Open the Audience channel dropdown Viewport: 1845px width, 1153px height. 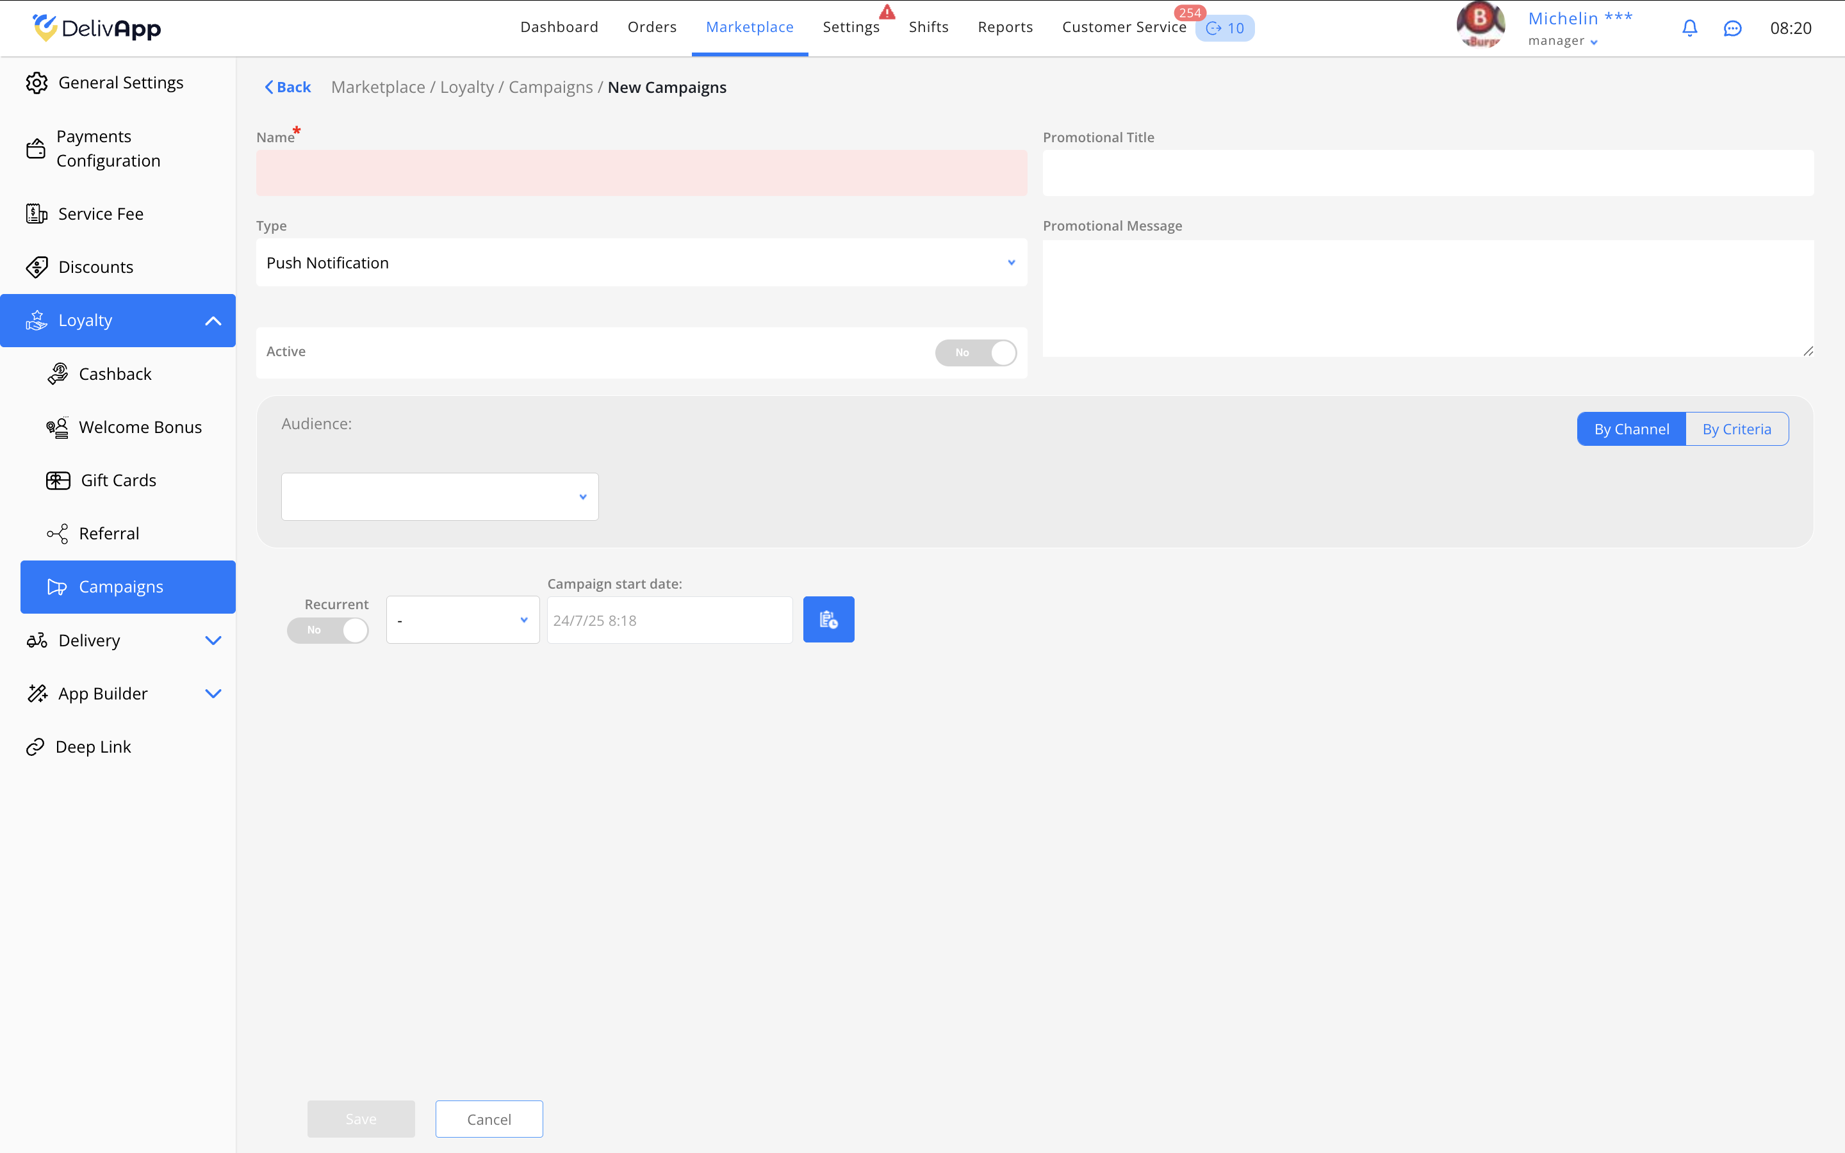point(440,496)
